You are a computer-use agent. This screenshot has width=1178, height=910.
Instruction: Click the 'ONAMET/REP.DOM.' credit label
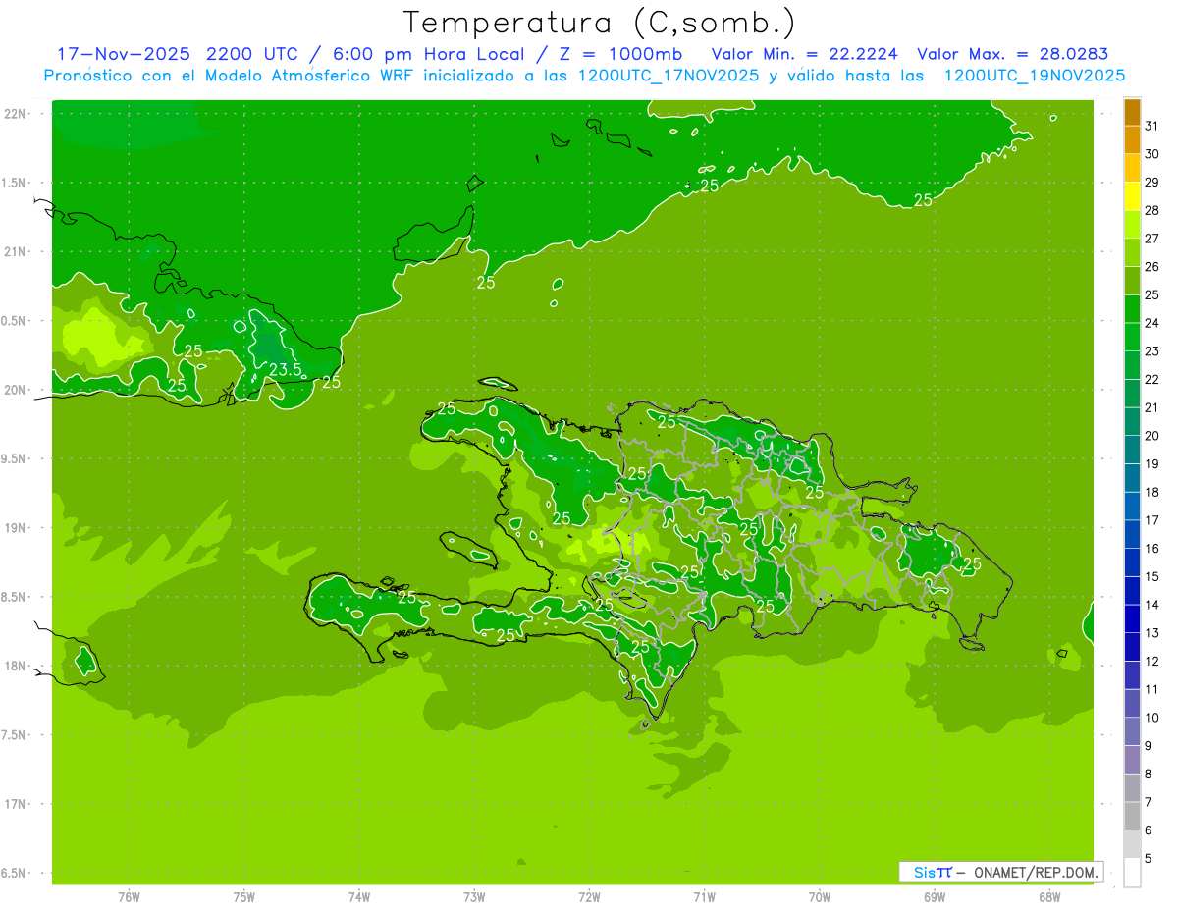click(1035, 872)
